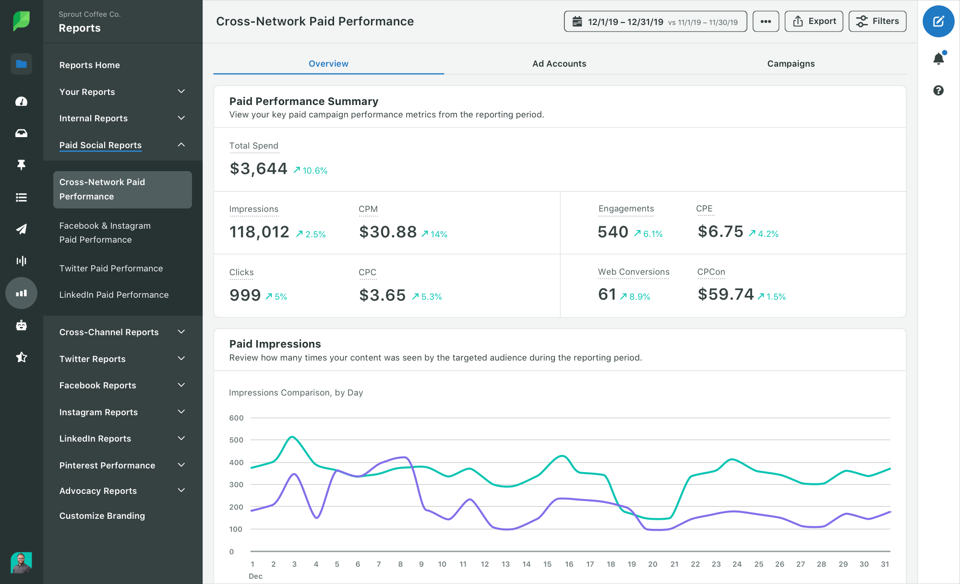Switch to the Campaigns tab
The image size is (960, 584).
[x=791, y=63]
